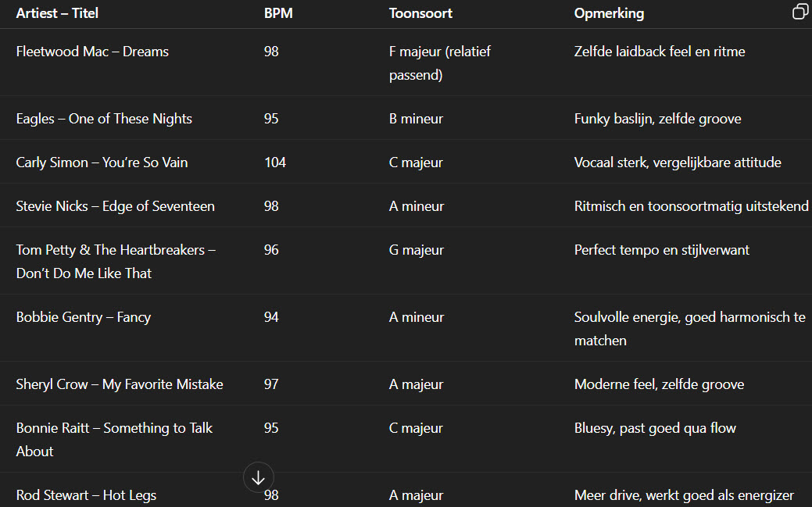The width and height of the screenshot is (812, 507).
Task: Click the scroll-to-bottom arrow button
Action: tap(259, 477)
